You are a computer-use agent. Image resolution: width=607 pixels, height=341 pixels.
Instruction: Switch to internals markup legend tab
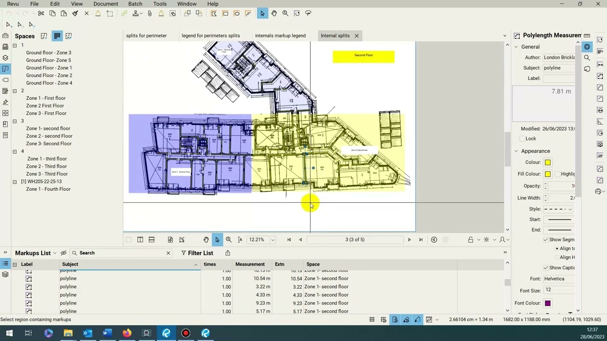(x=280, y=36)
